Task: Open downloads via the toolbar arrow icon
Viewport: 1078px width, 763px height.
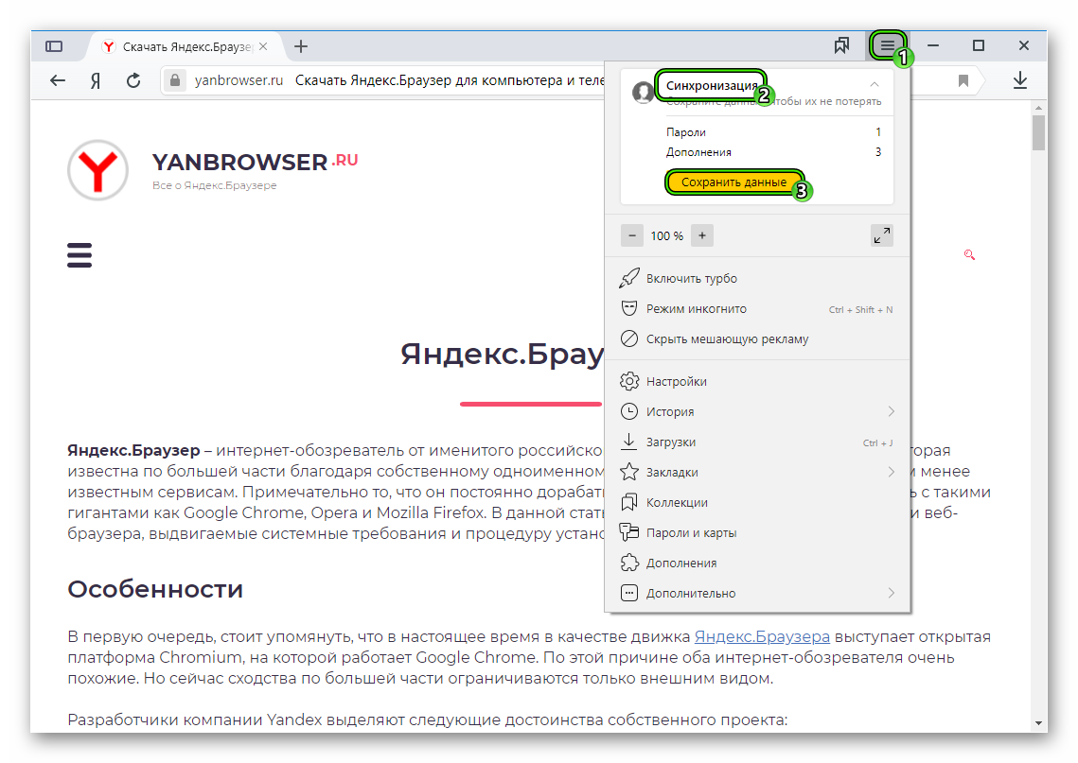Action: (1019, 80)
